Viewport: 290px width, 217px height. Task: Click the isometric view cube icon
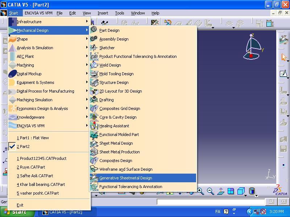(241, 191)
